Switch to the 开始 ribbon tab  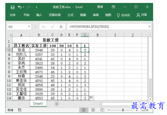coord(26,15)
